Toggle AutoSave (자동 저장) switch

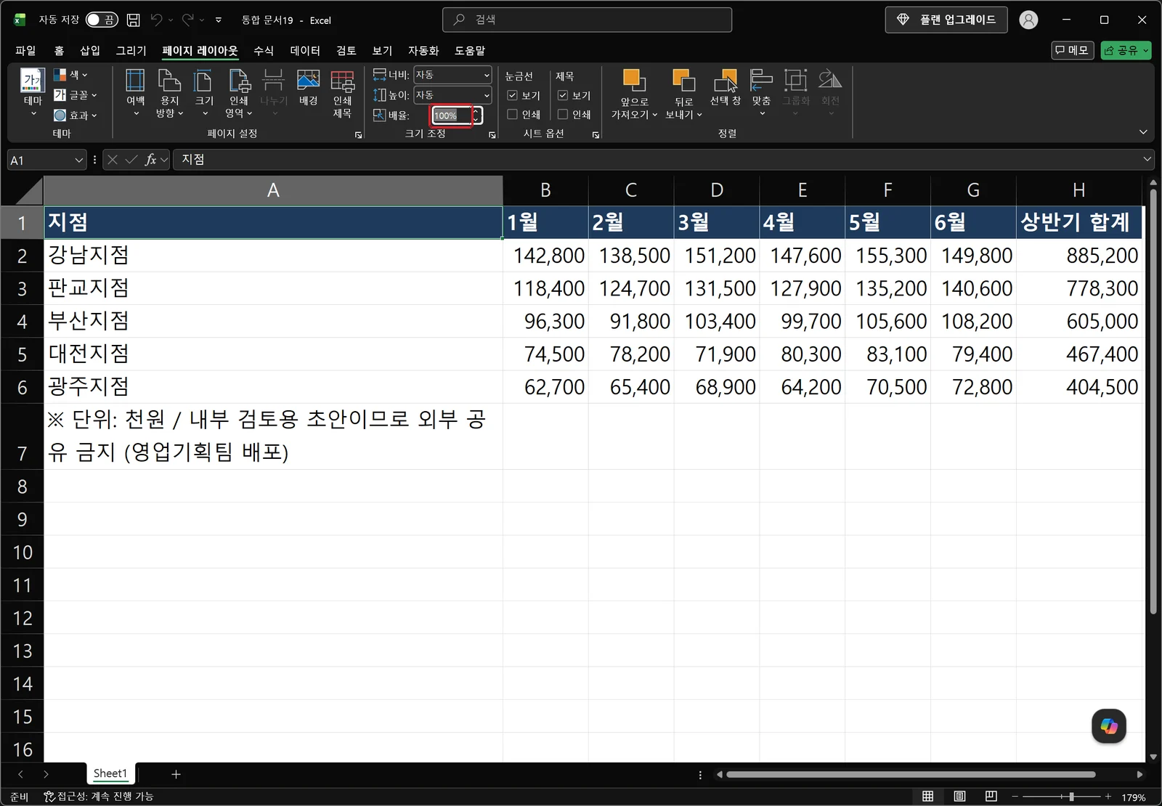(x=101, y=20)
